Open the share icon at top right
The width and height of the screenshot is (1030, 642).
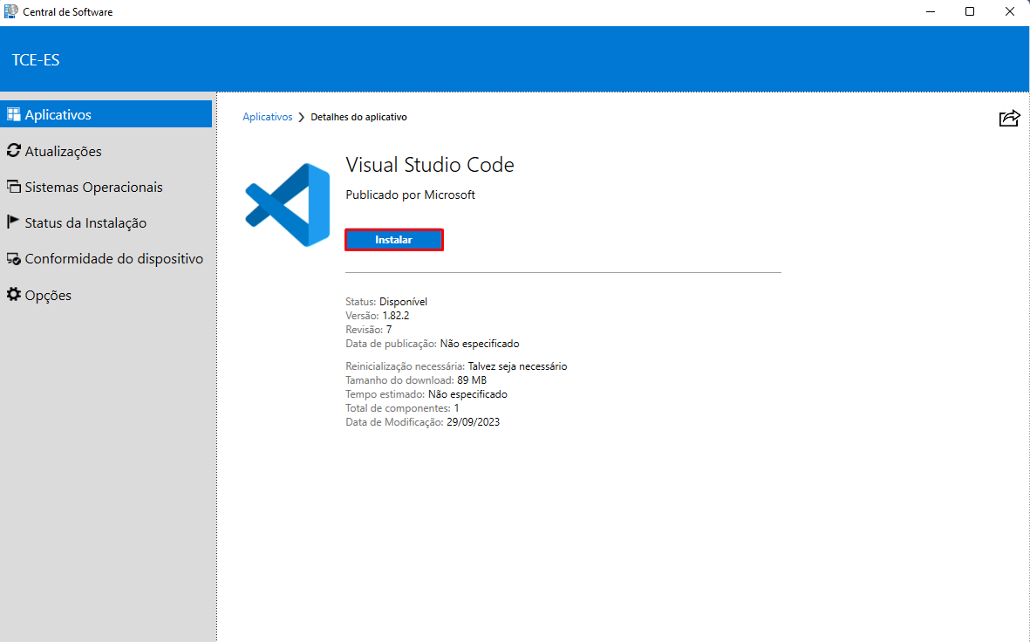1009,118
